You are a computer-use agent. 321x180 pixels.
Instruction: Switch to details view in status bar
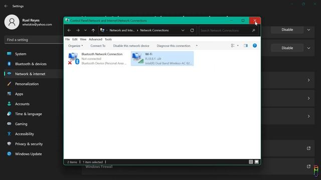251,162
